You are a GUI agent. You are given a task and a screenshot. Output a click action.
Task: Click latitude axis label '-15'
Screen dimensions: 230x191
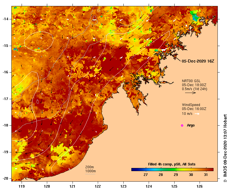(6, 46)
